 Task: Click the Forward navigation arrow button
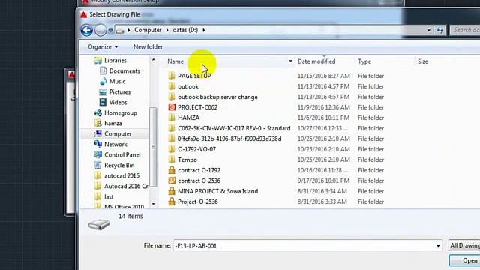pyautogui.click(x=100, y=30)
